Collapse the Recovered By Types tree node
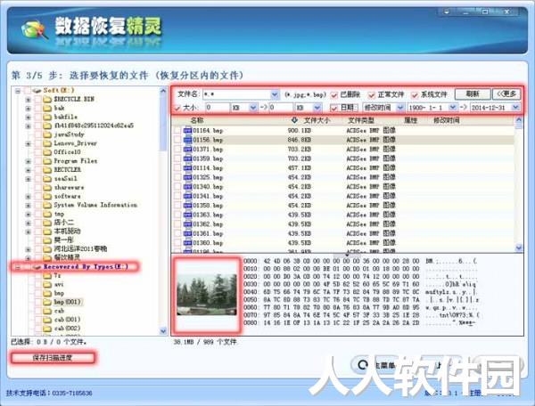 tap(18, 267)
